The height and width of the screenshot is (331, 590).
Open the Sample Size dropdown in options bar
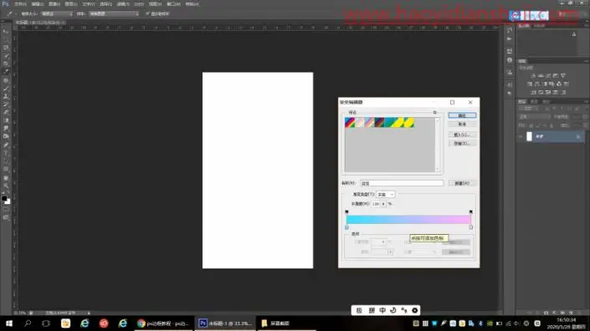click(x=57, y=14)
